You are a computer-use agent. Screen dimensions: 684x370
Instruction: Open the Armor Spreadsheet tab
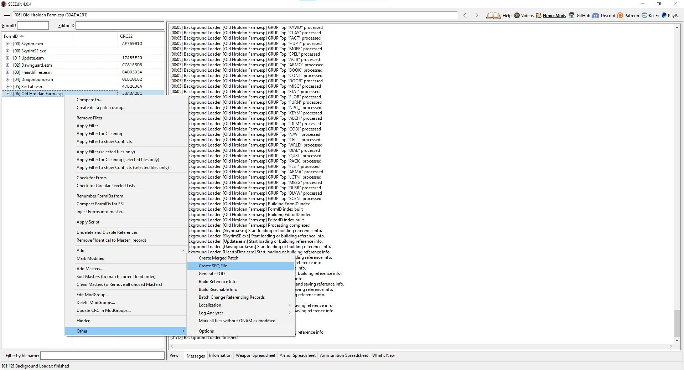[297, 355]
